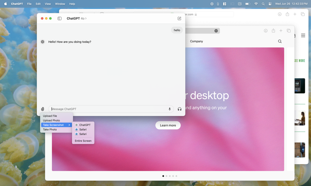The image size is (311, 186).
Task: Open the phone article thumbnail in rear Safari
Action: coord(300,86)
